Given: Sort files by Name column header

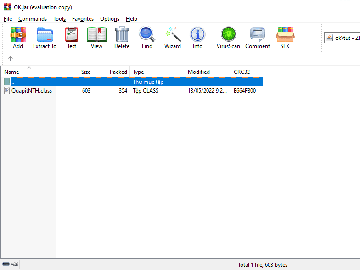Looking at the screenshot, I should point(28,72).
